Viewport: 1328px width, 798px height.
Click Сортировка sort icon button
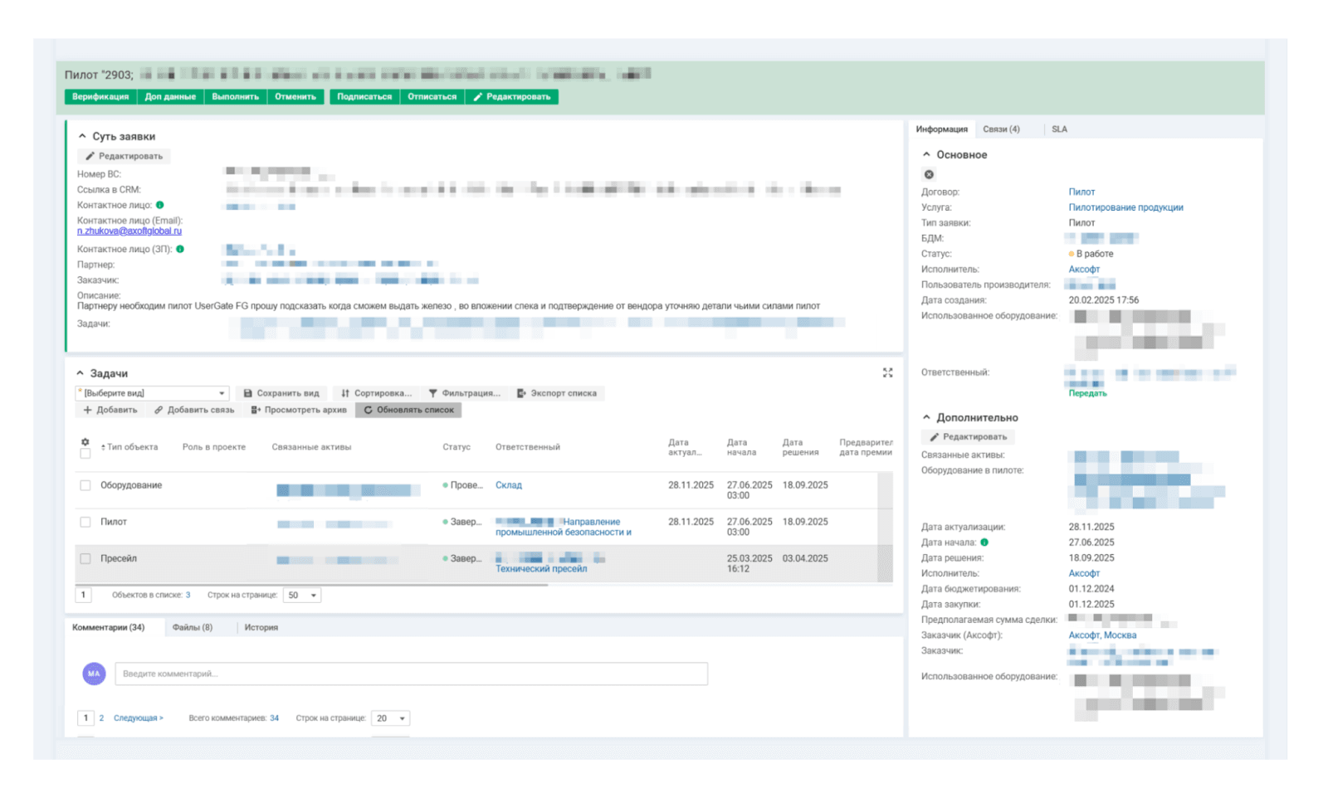tap(376, 393)
